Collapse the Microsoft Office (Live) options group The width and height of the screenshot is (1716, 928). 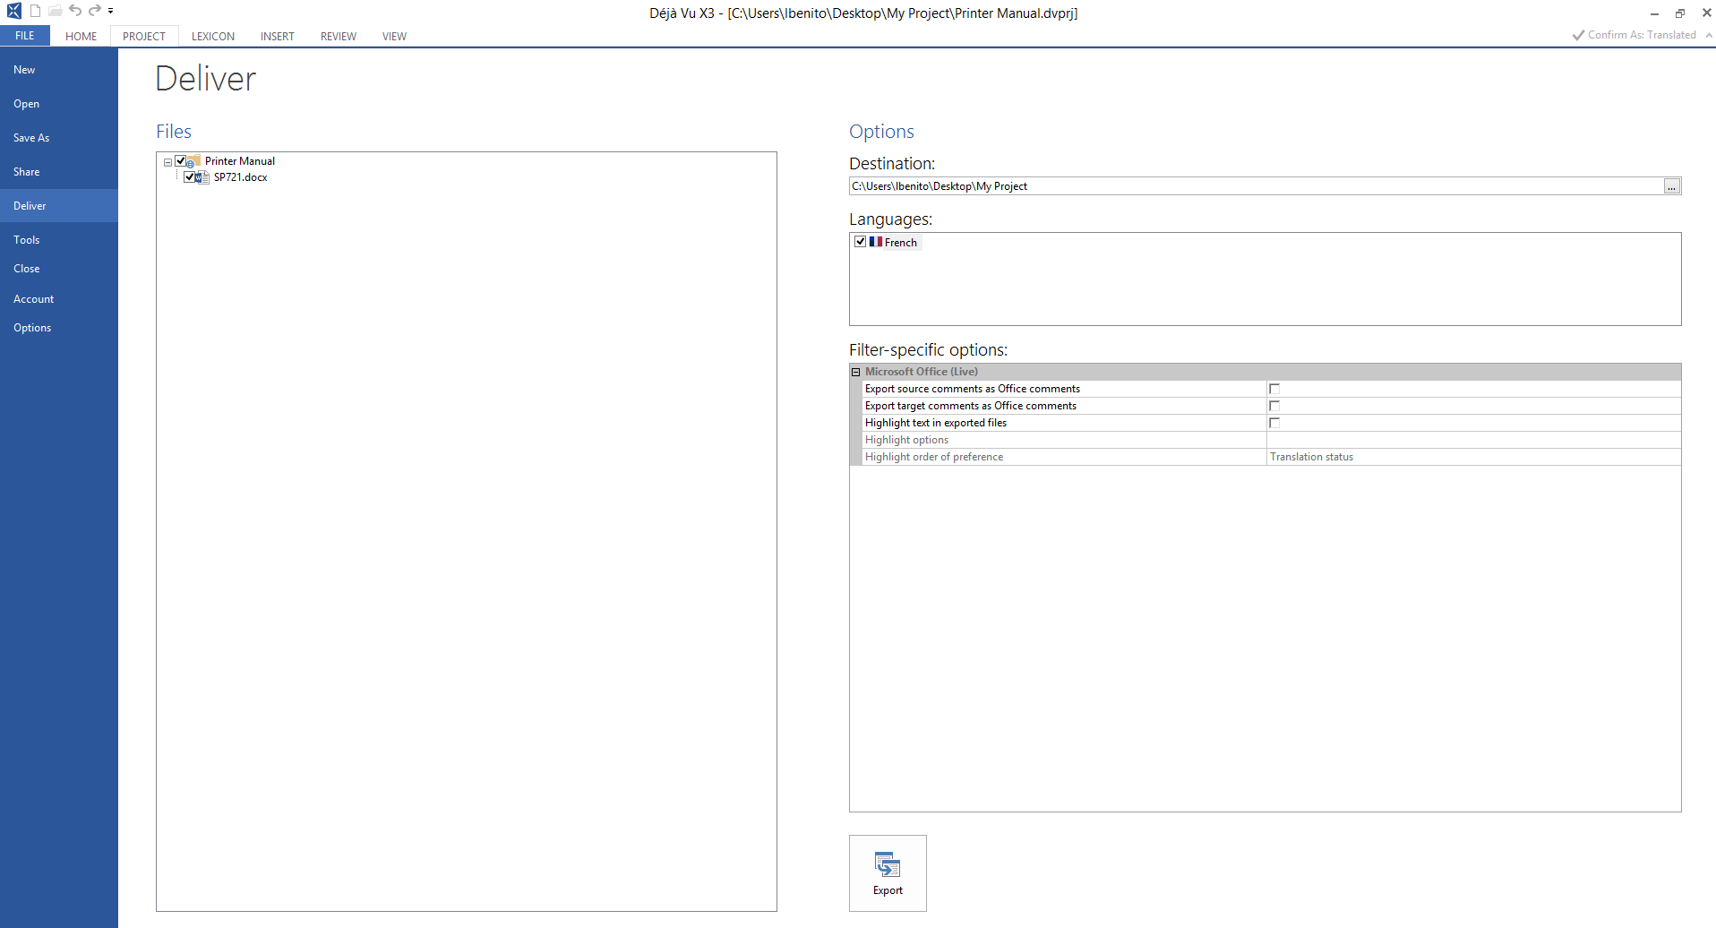click(856, 372)
